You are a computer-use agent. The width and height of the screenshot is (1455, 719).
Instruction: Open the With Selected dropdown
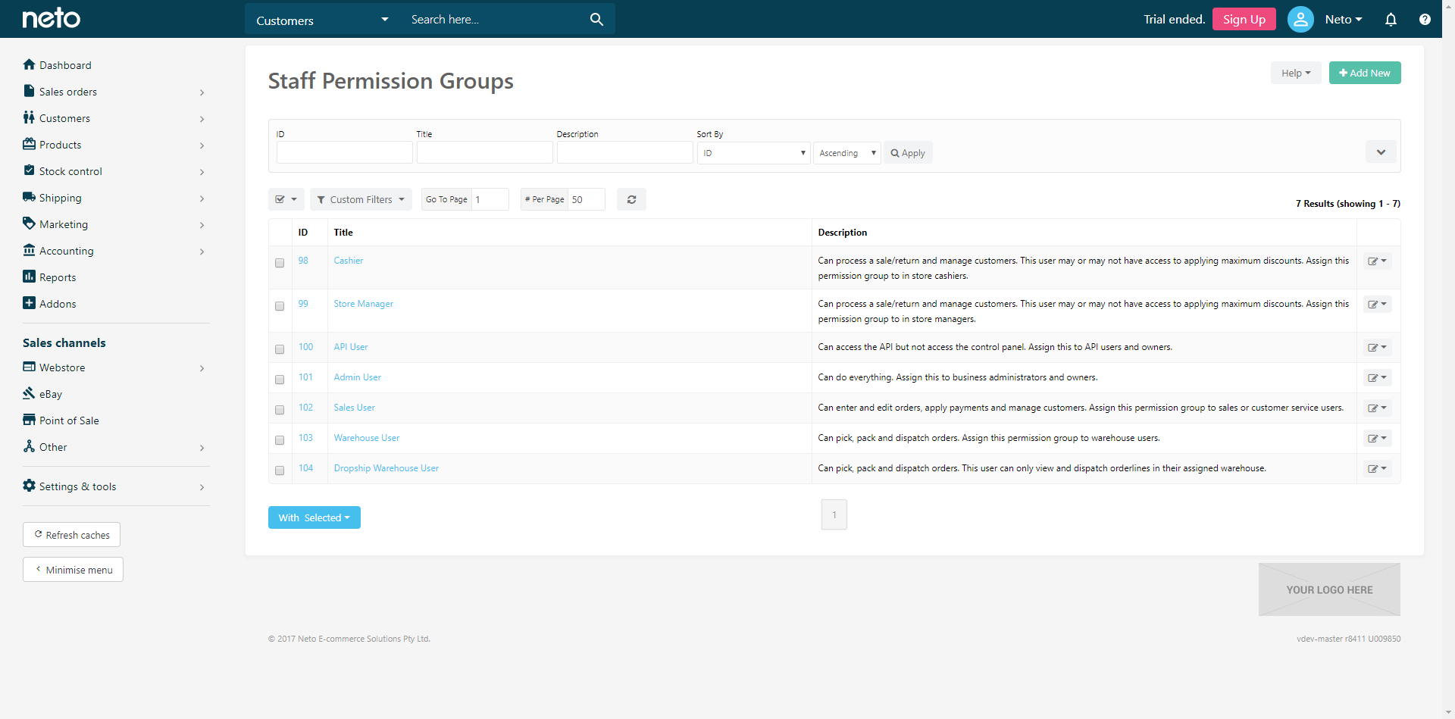[314, 517]
